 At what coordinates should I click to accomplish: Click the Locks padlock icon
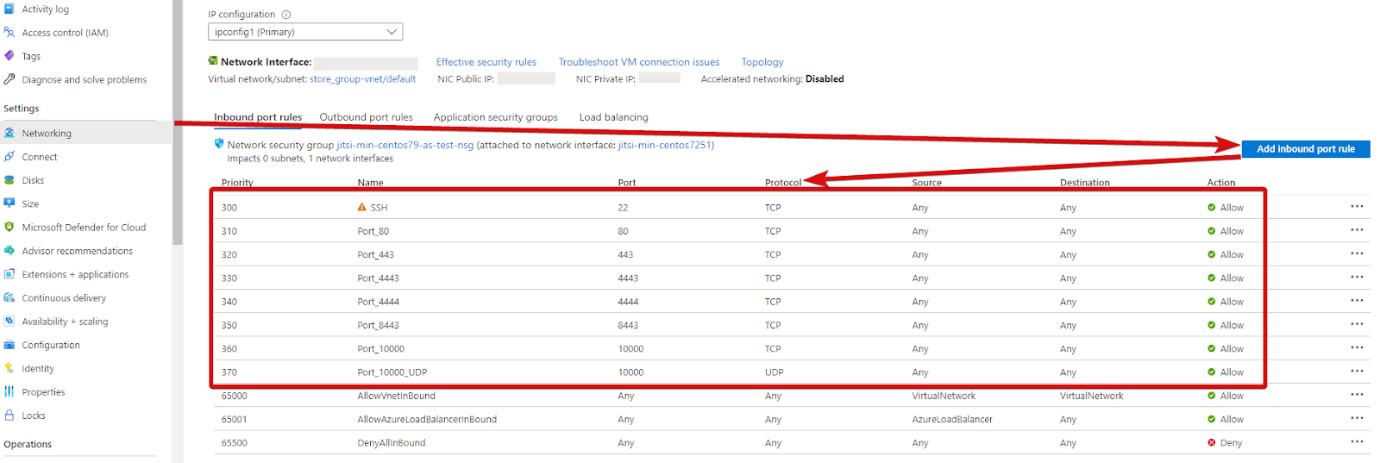[x=9, y=415]
